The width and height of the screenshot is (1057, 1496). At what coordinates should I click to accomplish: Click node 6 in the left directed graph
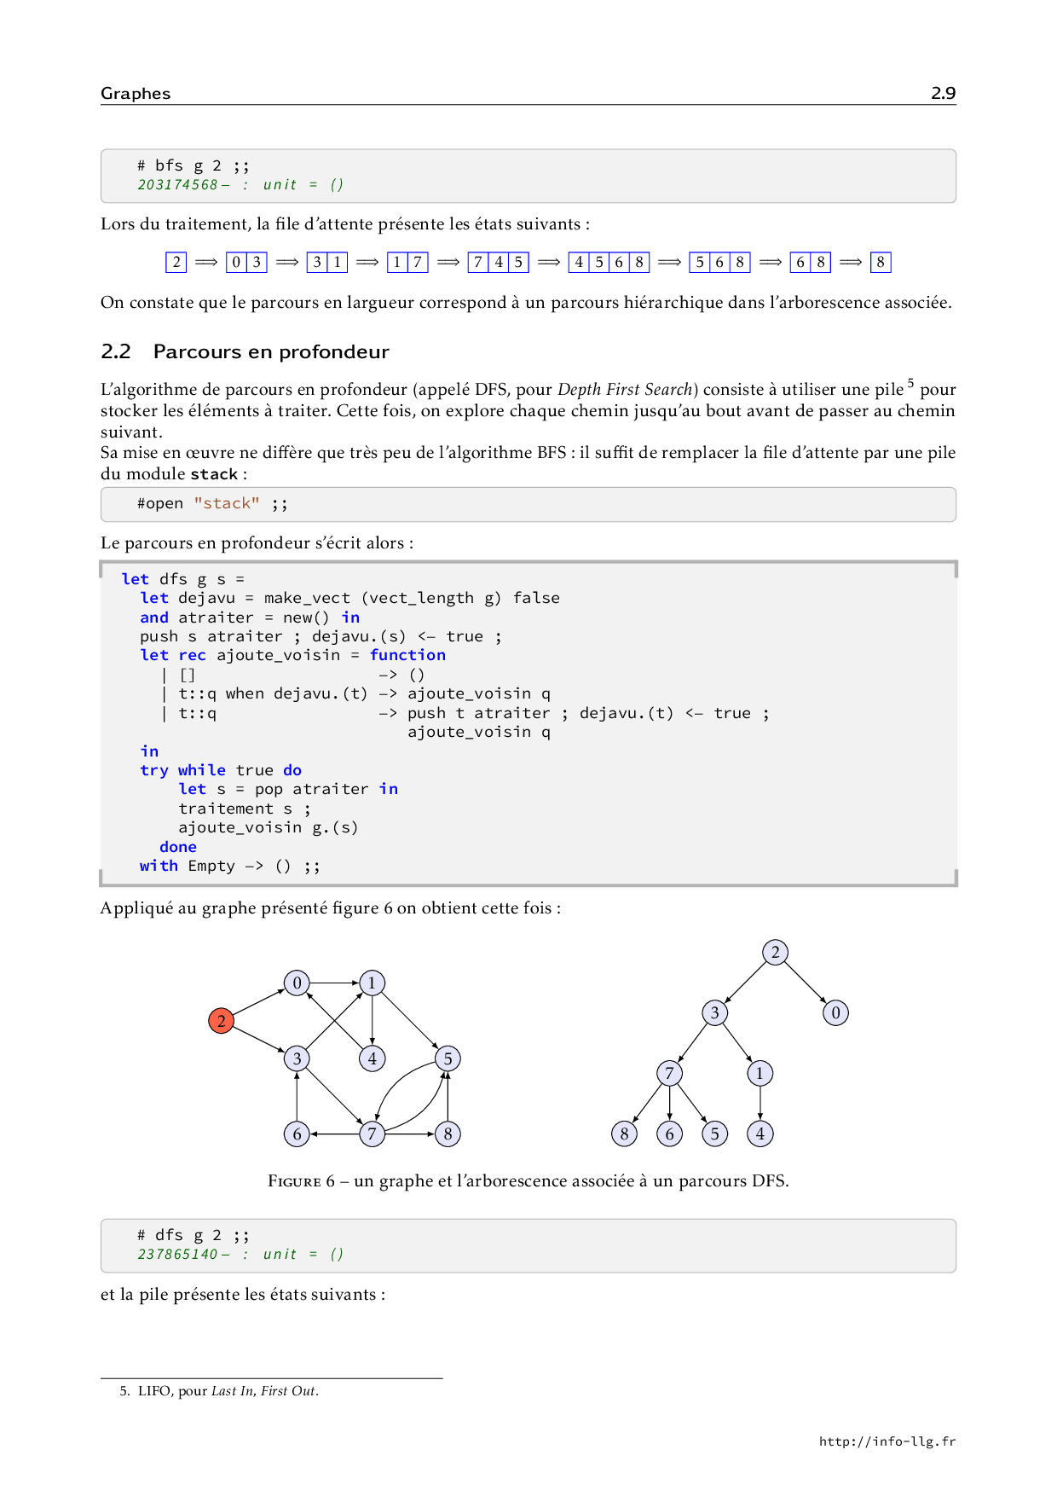point(297,1134)
